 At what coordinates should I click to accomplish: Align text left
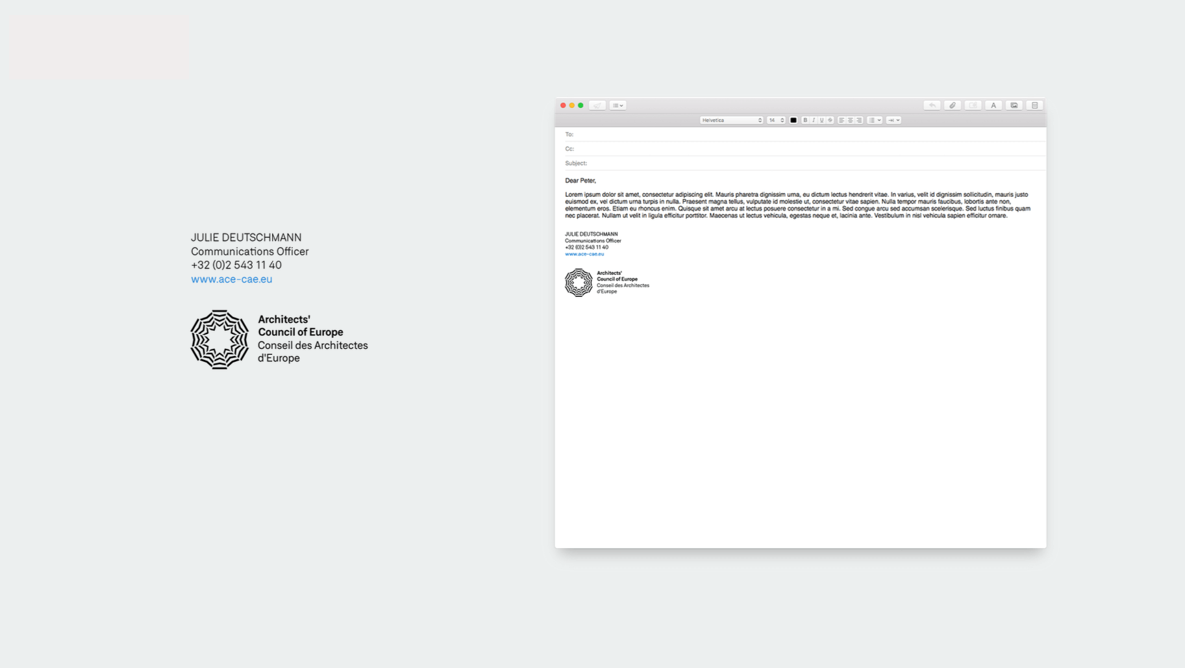(842, 120)
